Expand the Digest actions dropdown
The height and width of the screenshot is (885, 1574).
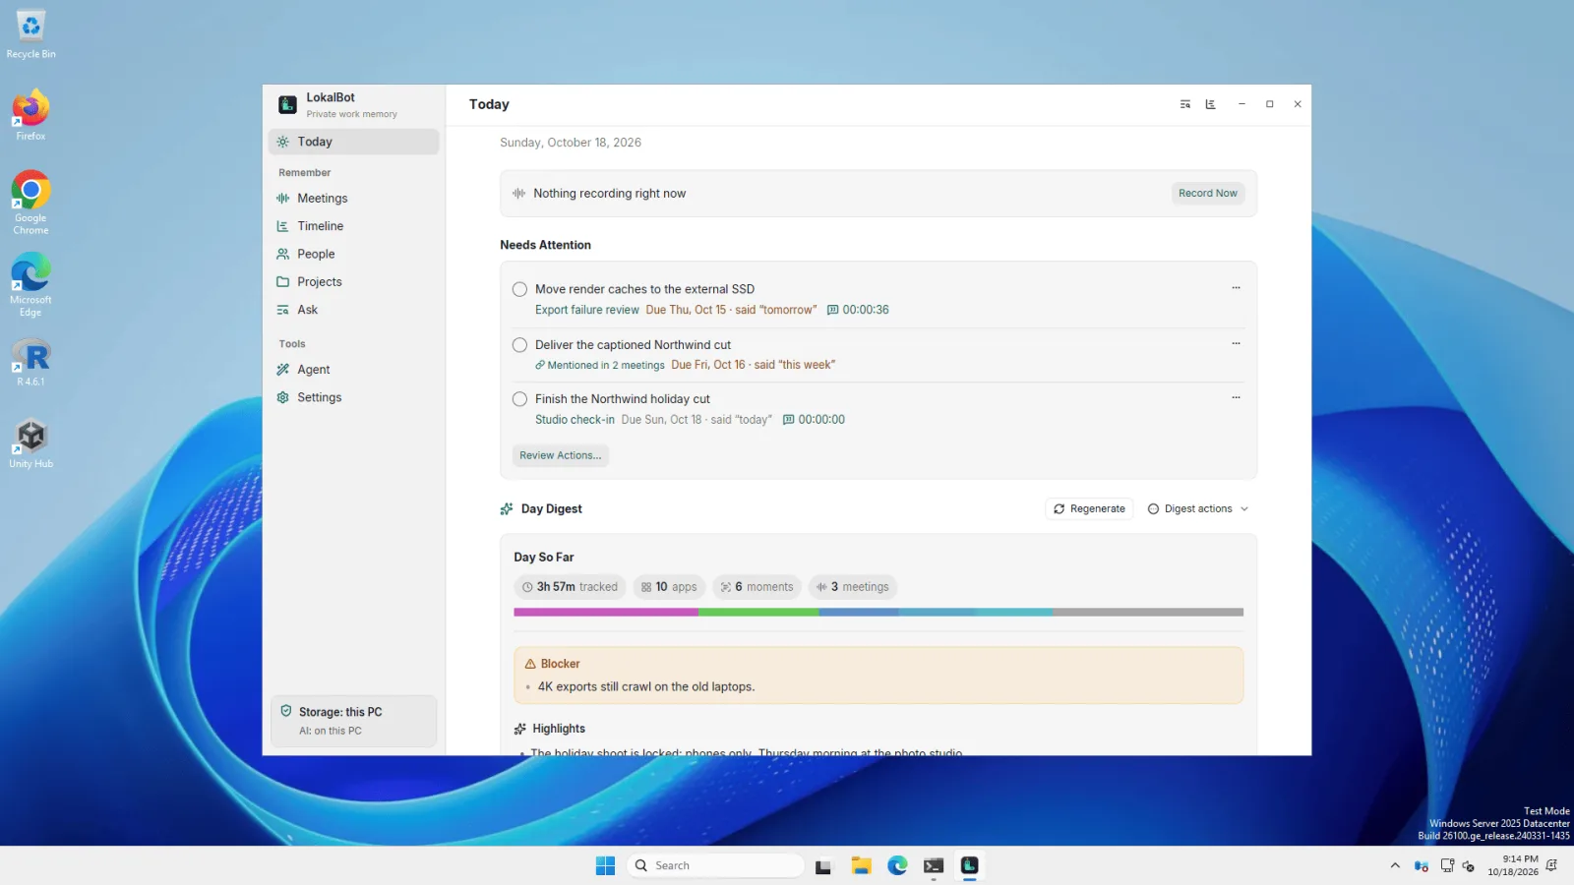pyautogui.click(x=1197, y=509)
